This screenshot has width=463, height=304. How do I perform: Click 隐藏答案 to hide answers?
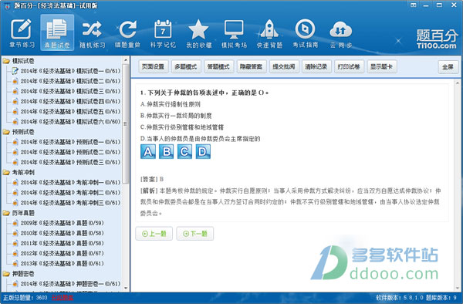252,66
